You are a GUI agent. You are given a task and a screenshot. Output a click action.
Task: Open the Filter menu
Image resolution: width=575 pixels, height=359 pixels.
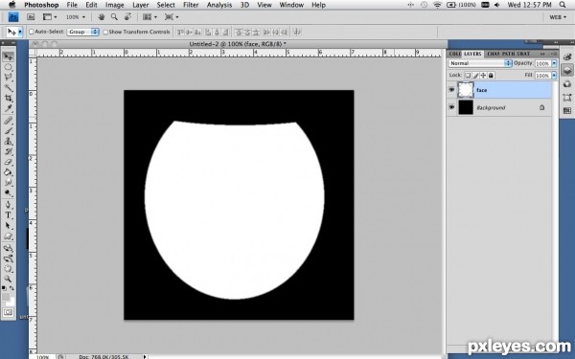(191, 5)
